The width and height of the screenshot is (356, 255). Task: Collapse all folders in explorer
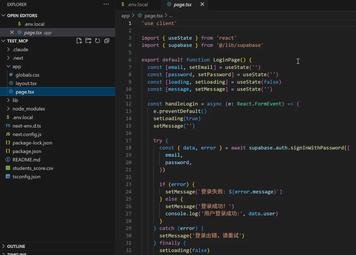point(107,41)
